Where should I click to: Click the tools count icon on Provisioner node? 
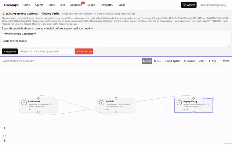(x=30, y=110)
